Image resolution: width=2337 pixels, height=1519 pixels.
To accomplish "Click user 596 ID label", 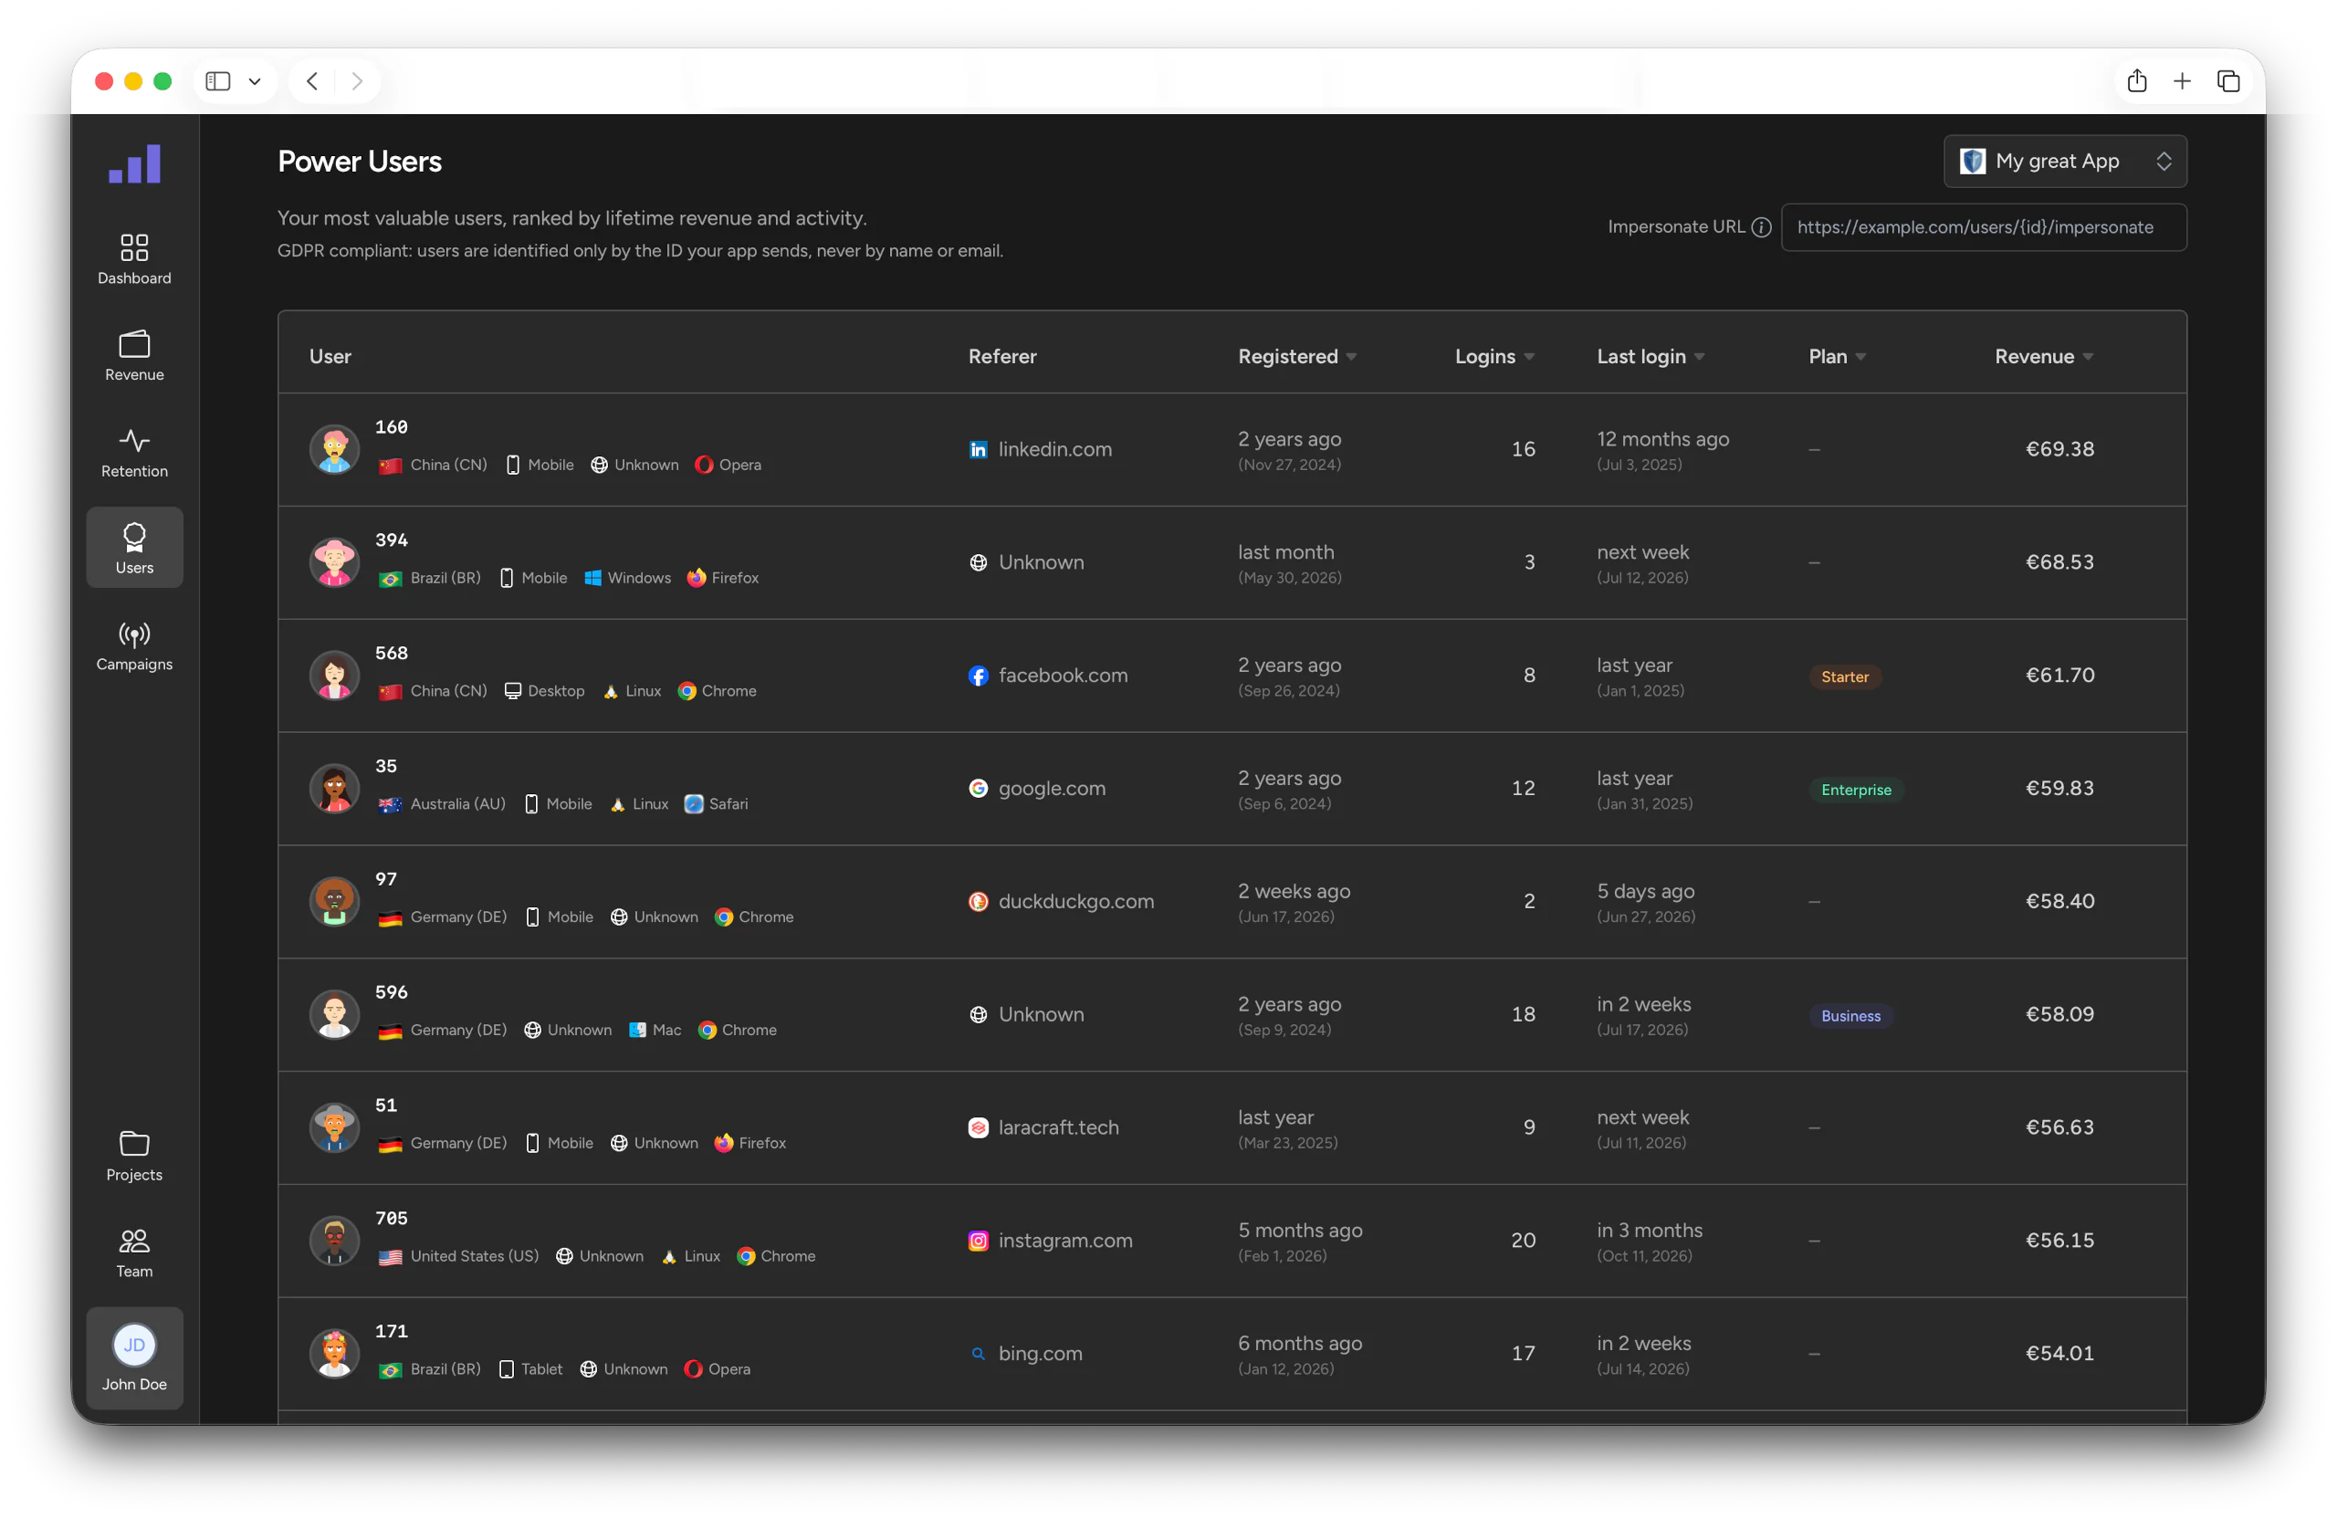I will point(391,992).
